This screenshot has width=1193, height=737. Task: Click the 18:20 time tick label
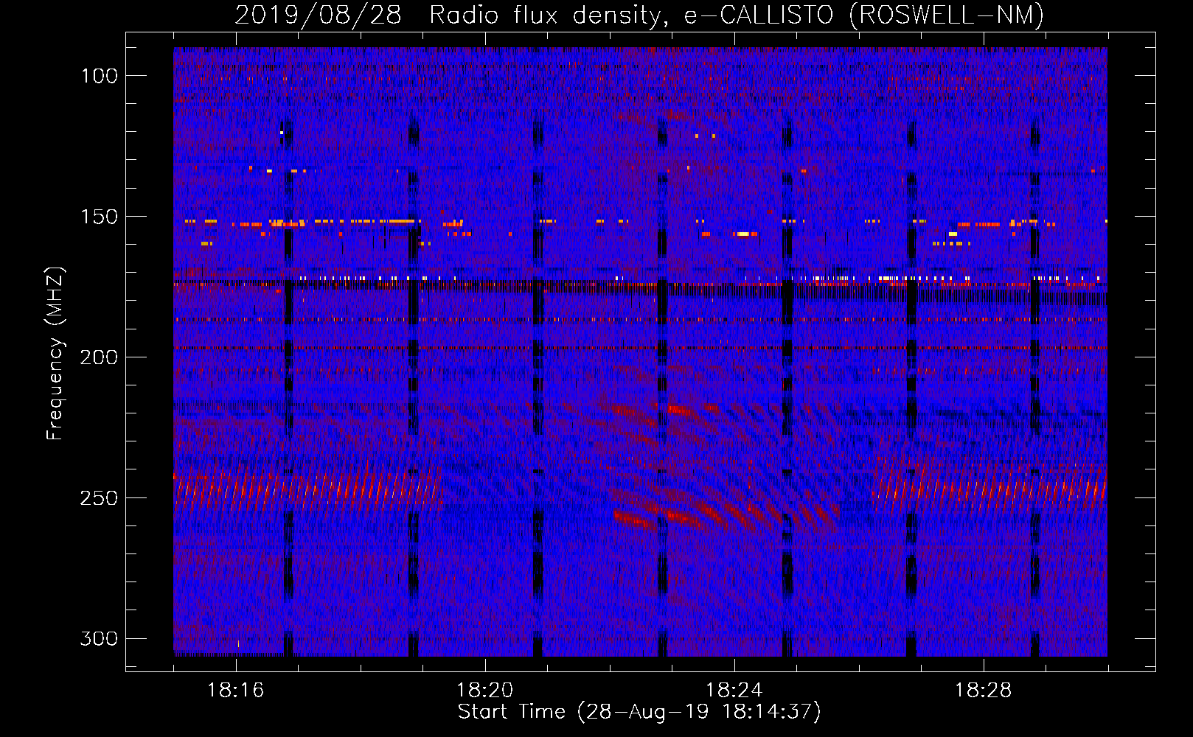(484, 691)
